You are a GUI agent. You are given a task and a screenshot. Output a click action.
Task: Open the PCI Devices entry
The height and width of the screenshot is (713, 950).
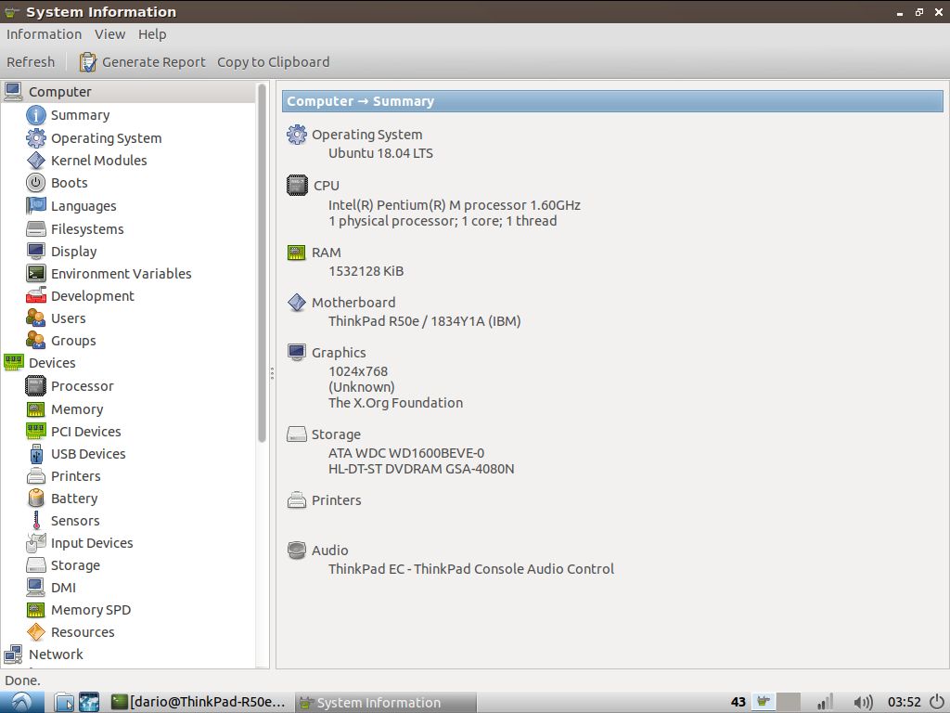(86, 431)
